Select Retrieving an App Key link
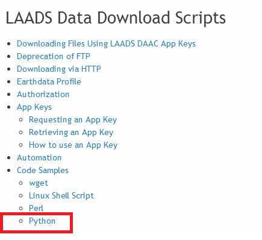 [x=71, y=133]
